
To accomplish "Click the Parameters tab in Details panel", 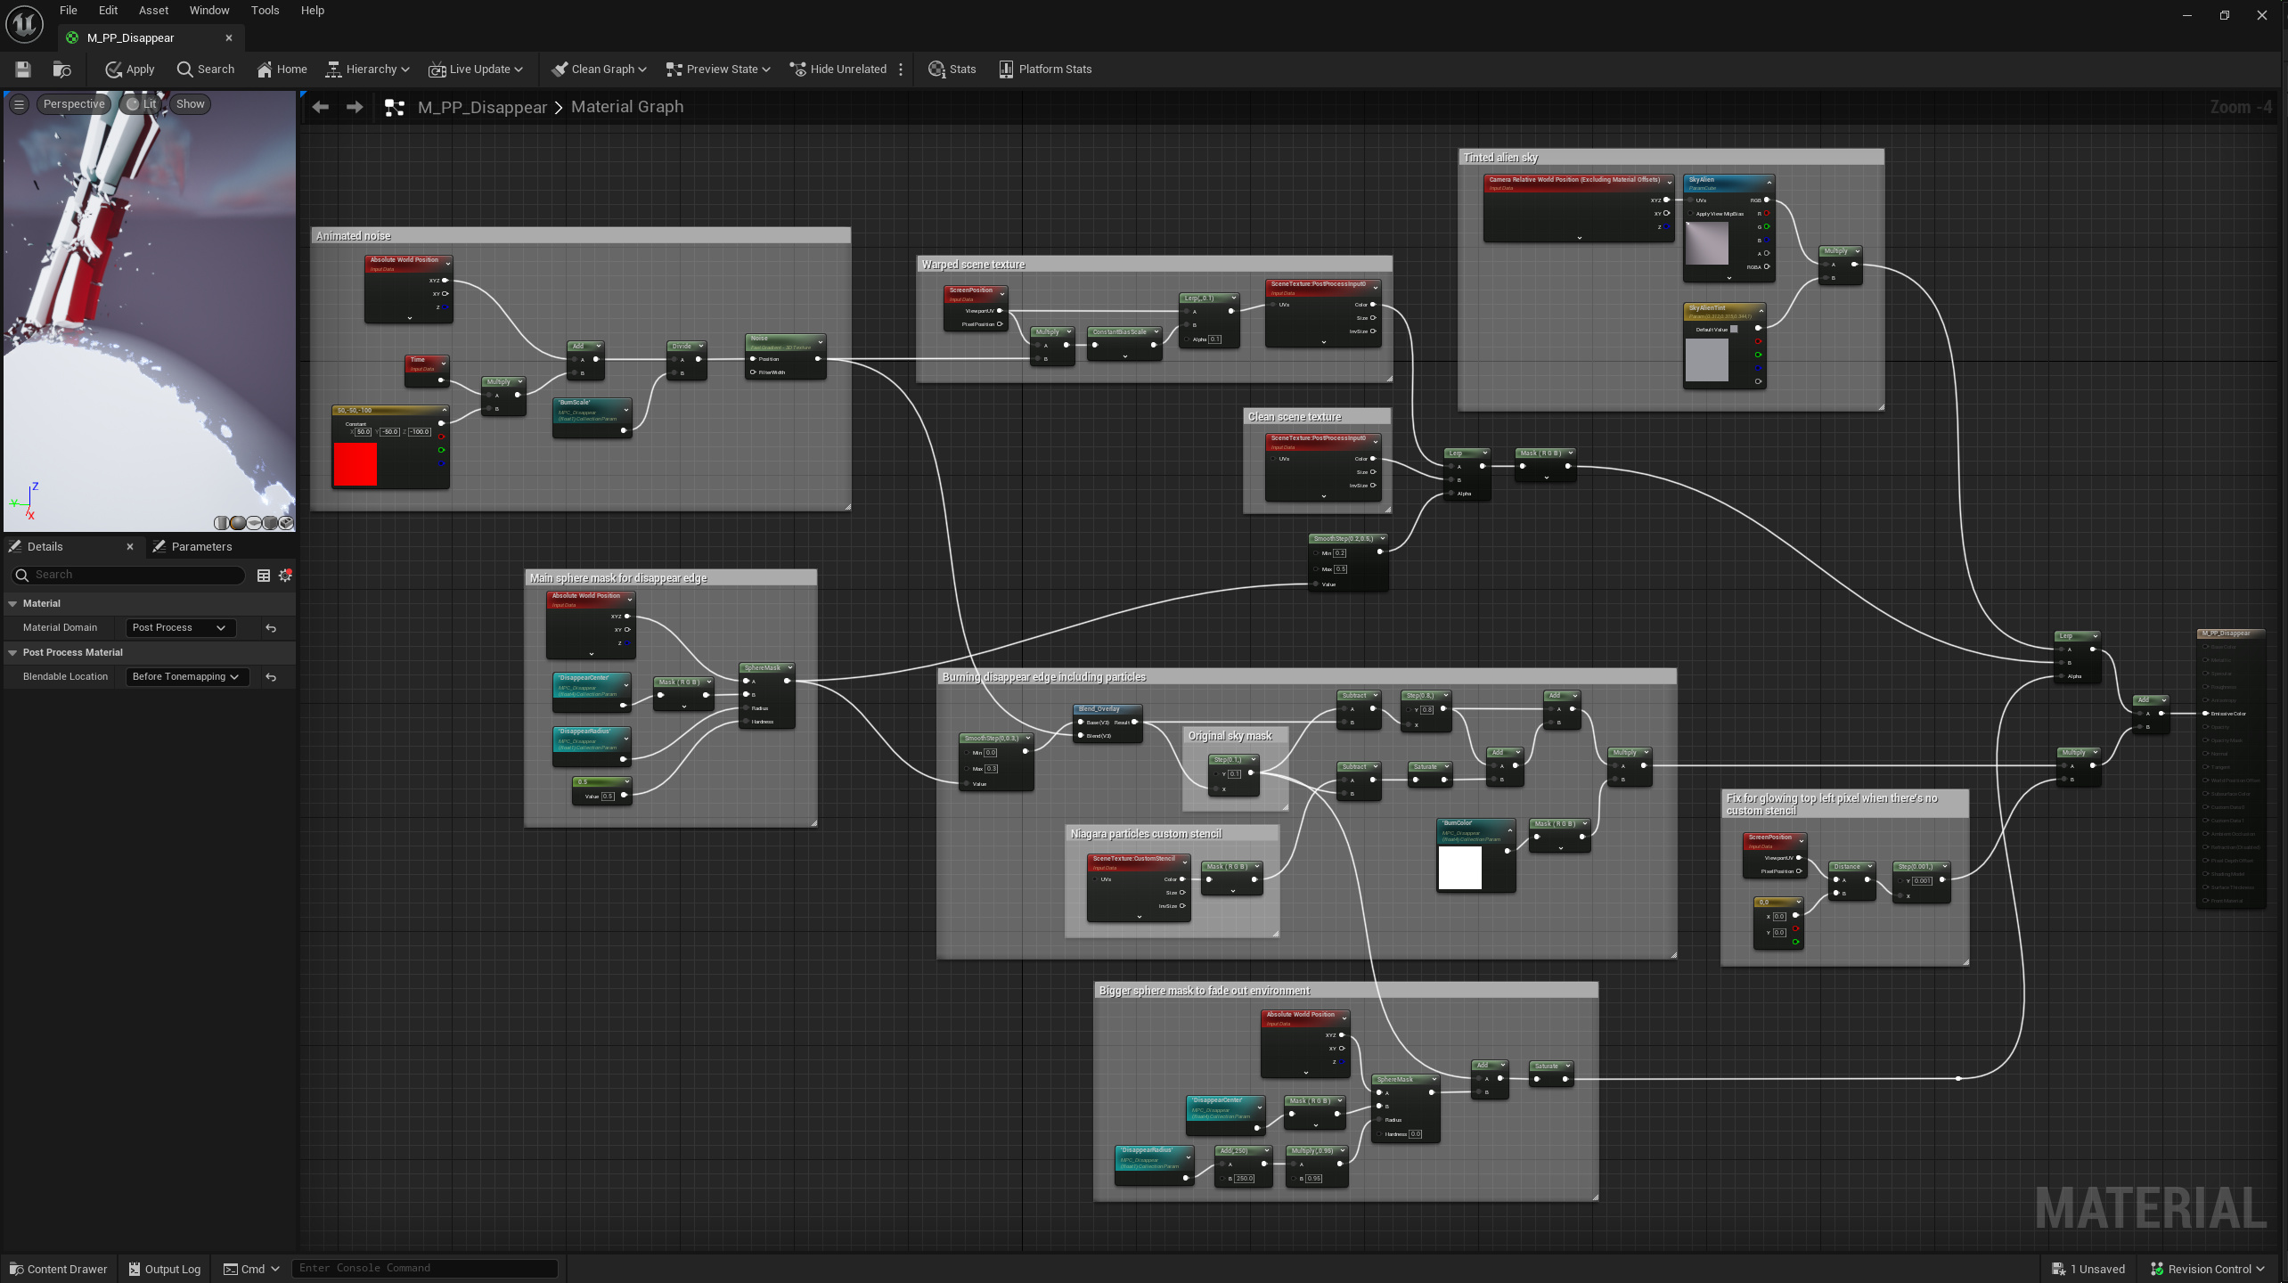I will tap(201, 545).
